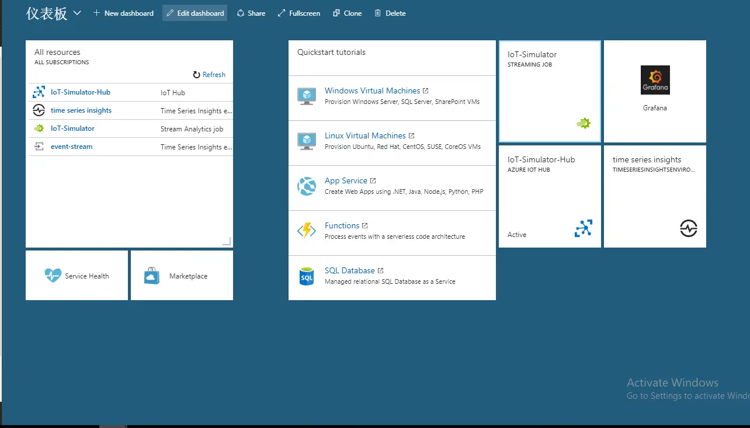Select the Linux Virtual Machines cube icon
Viewport: 750px width, 428px height.
[306, 141]
